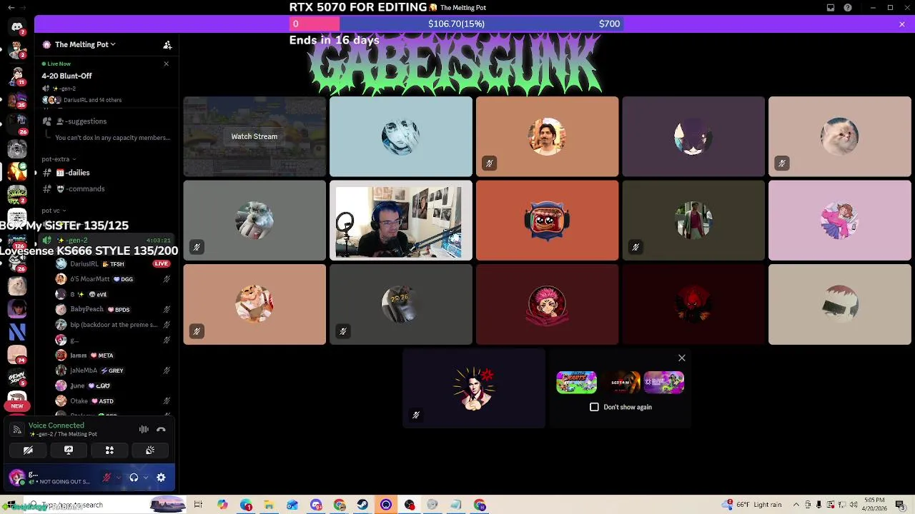The image size is (915, 514).
Task: Open the invite members icon beside server name
Action: click(167, 45)
